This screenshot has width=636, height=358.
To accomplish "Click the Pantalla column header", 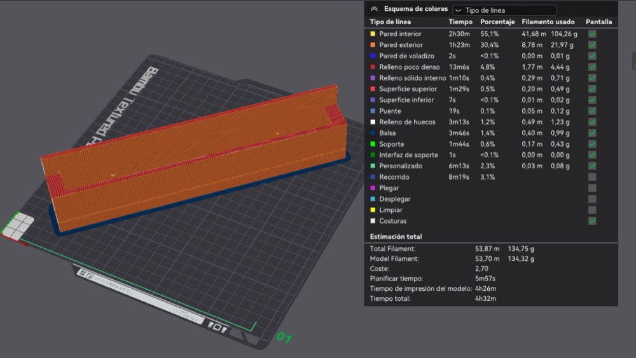I will 598,22.
